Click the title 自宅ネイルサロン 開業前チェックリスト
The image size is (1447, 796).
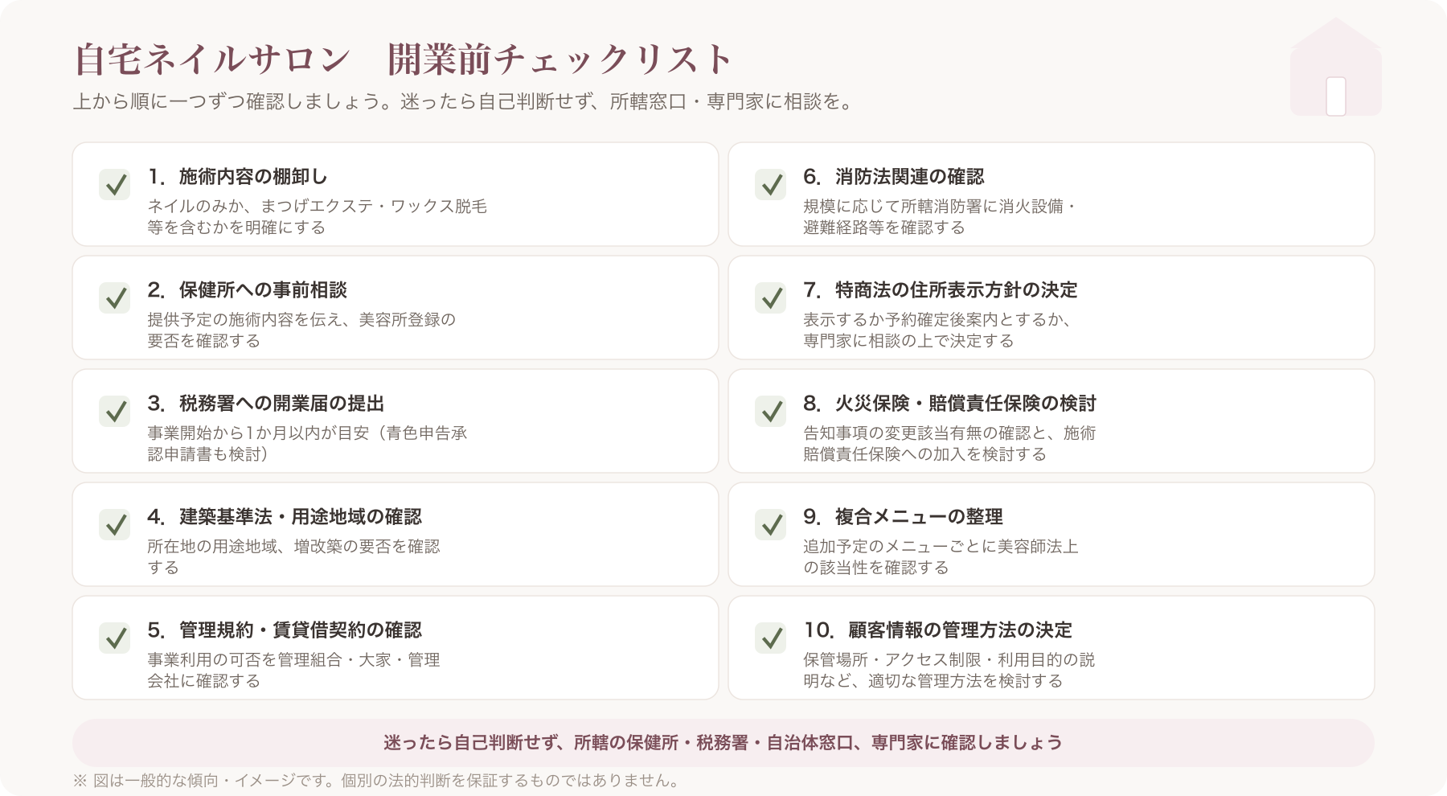pyautogui.click(x=403, y=59)
